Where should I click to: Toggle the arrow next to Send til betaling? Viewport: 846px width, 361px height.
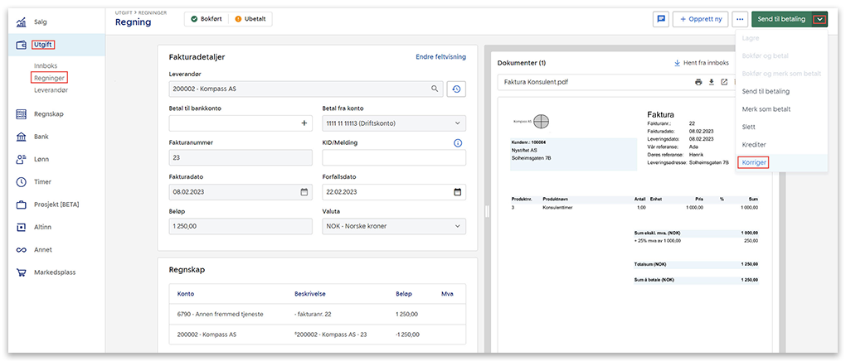coord(819,19)
